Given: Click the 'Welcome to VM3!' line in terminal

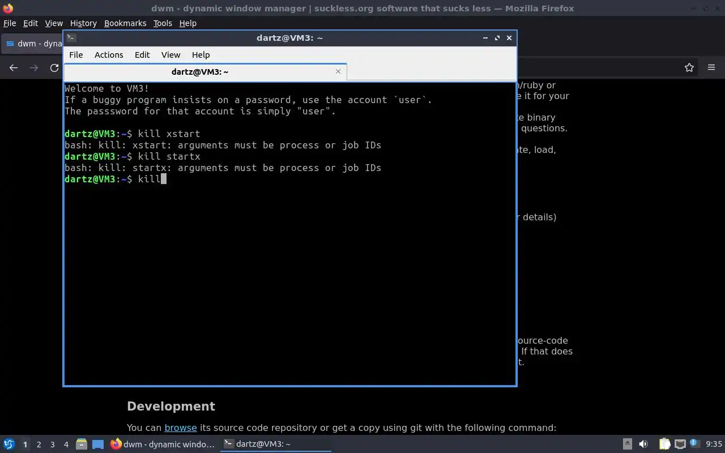Looking at the screenshot, I should [107, 88].
